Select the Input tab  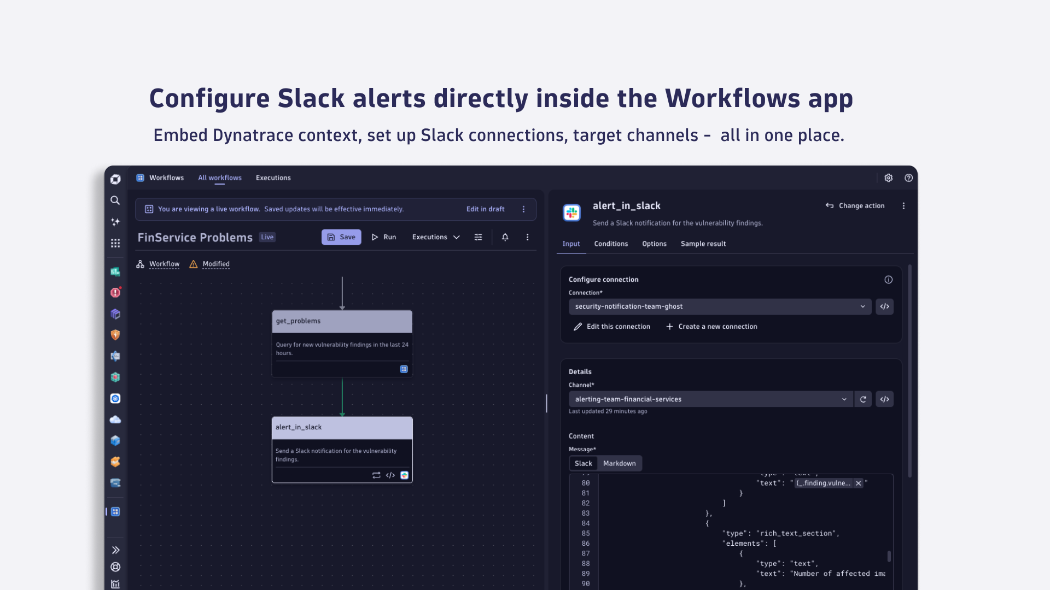[571, 244]
